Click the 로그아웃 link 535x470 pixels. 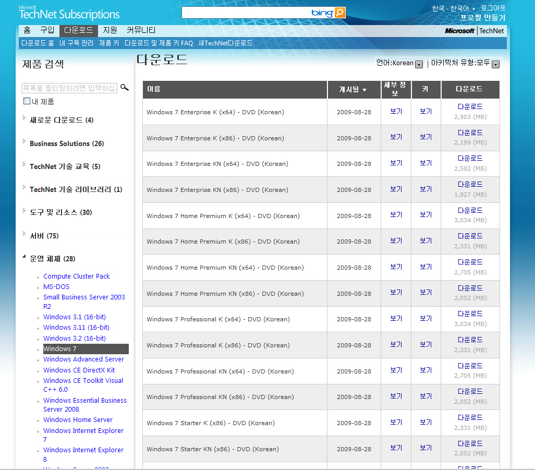pyautogui.click(x=493, y=8)
